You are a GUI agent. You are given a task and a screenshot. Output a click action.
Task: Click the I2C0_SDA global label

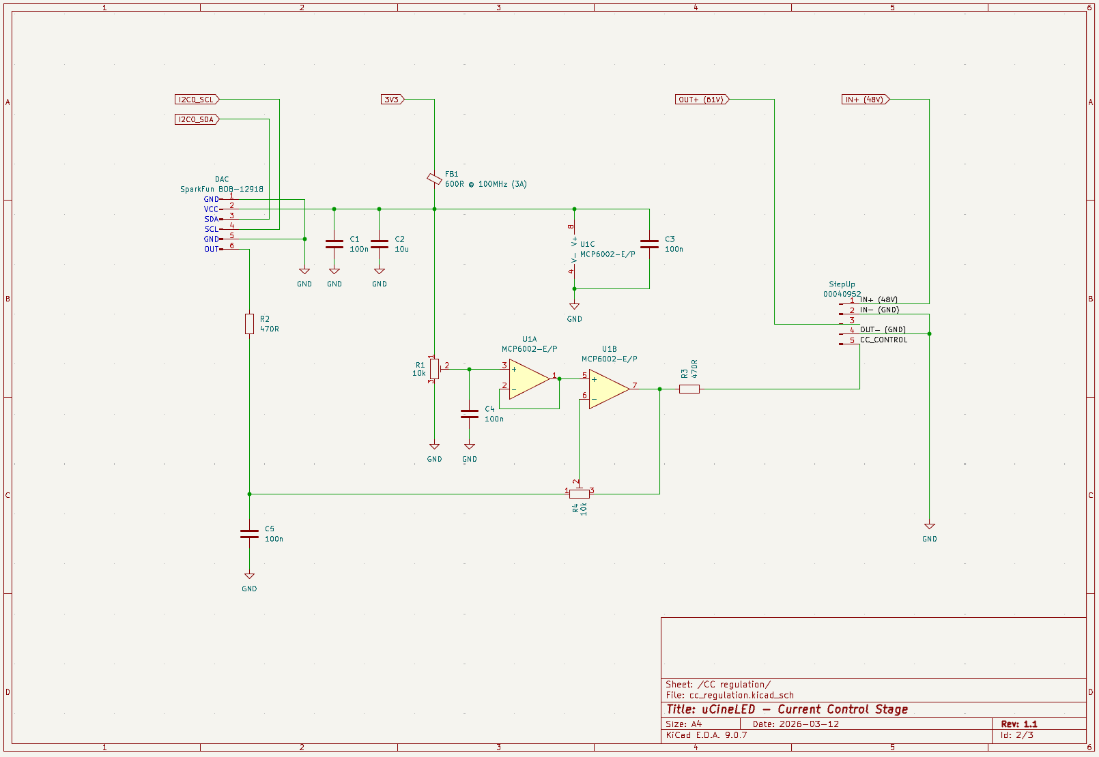pos(197,119)
